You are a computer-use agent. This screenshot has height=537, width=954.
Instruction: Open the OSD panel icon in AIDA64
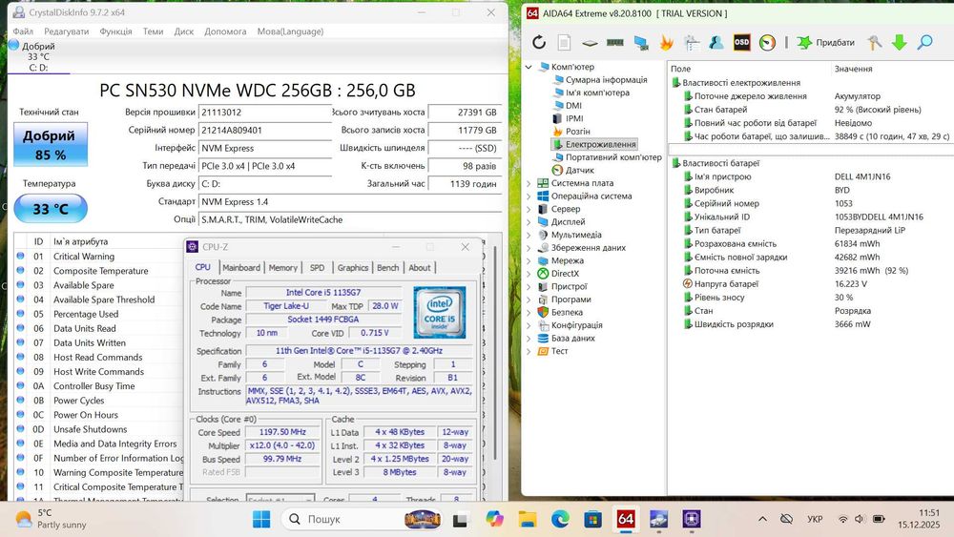click(x=741, y=43)
